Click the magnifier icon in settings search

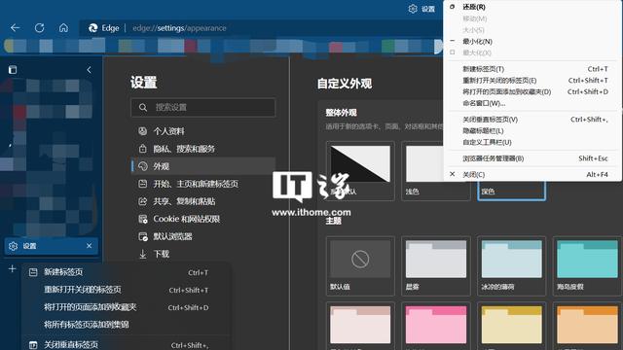point(143,108)
